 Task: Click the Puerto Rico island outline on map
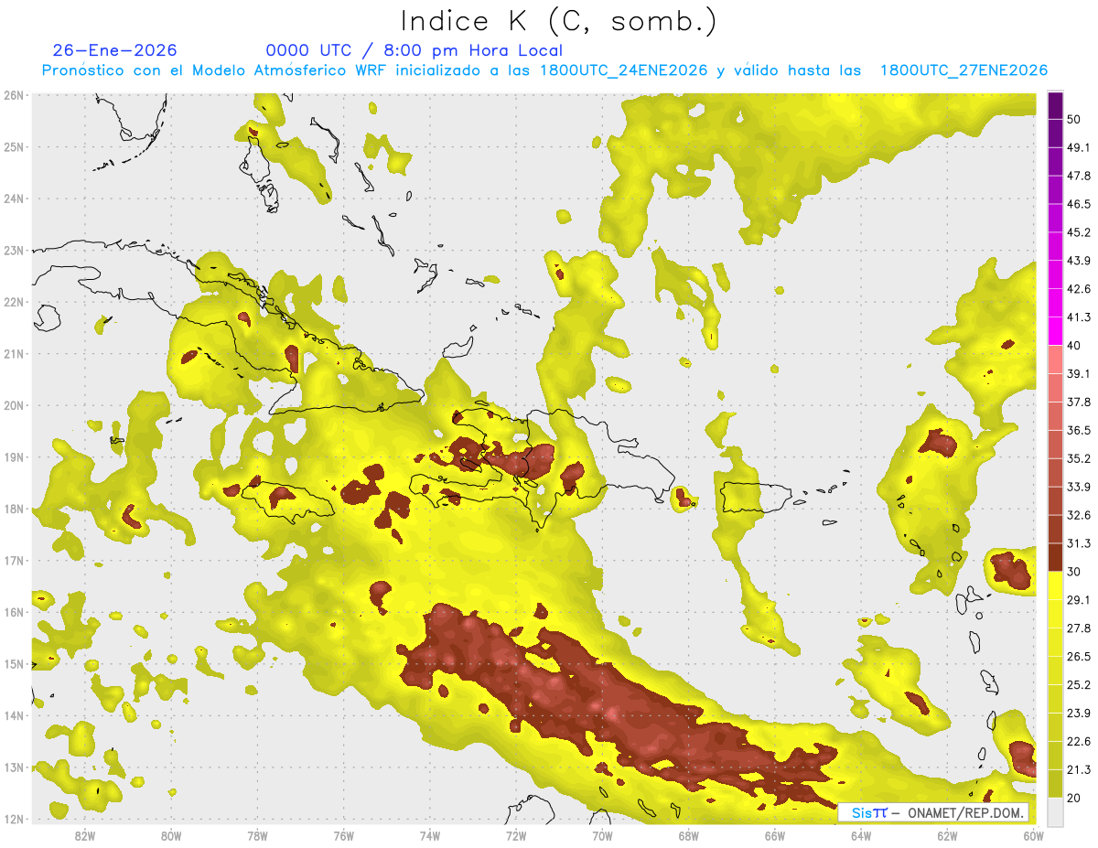pyautogui.click(x=756, y=498)
